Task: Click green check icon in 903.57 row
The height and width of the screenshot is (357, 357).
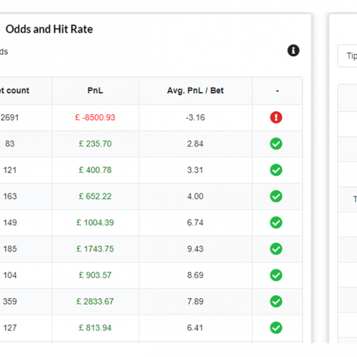Action: 276,275
